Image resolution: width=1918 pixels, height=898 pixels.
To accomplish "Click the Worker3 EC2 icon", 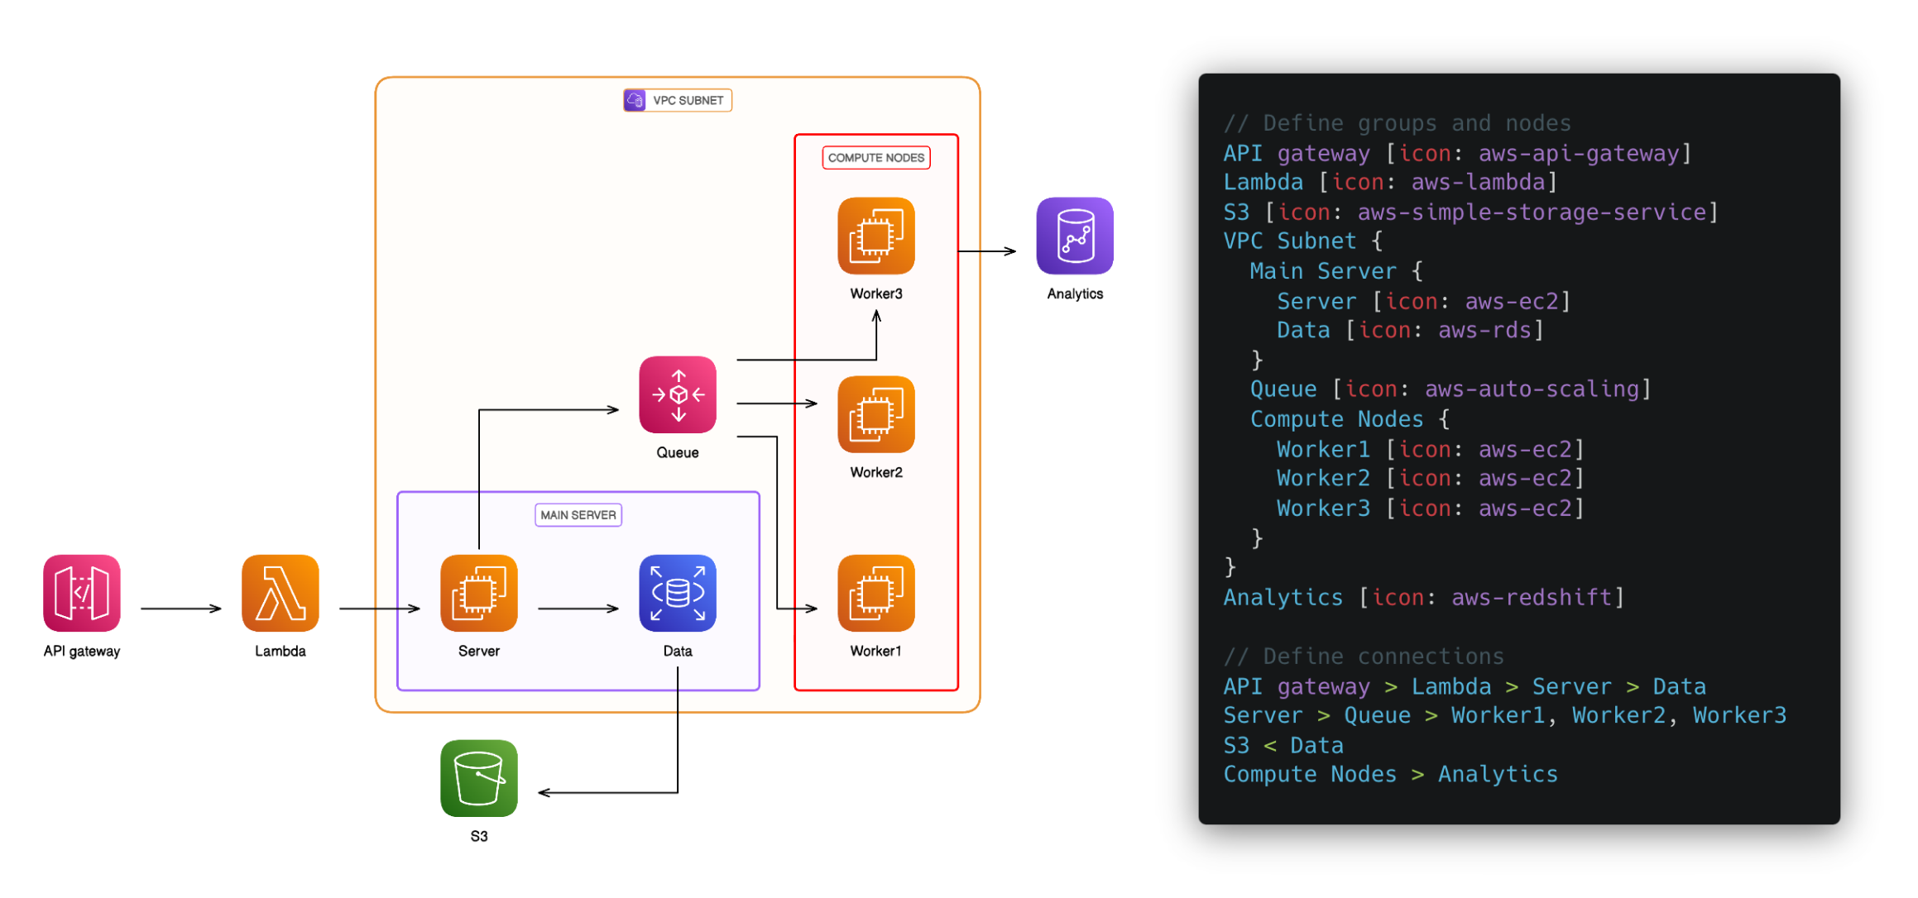I will click(875, 236).
